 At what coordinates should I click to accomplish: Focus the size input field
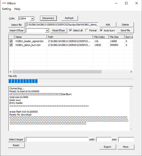tap(126, 139)
